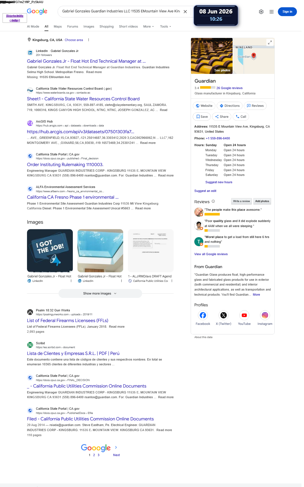
Task: Open the settings gear icon
Action: click(x=261, y=12)
